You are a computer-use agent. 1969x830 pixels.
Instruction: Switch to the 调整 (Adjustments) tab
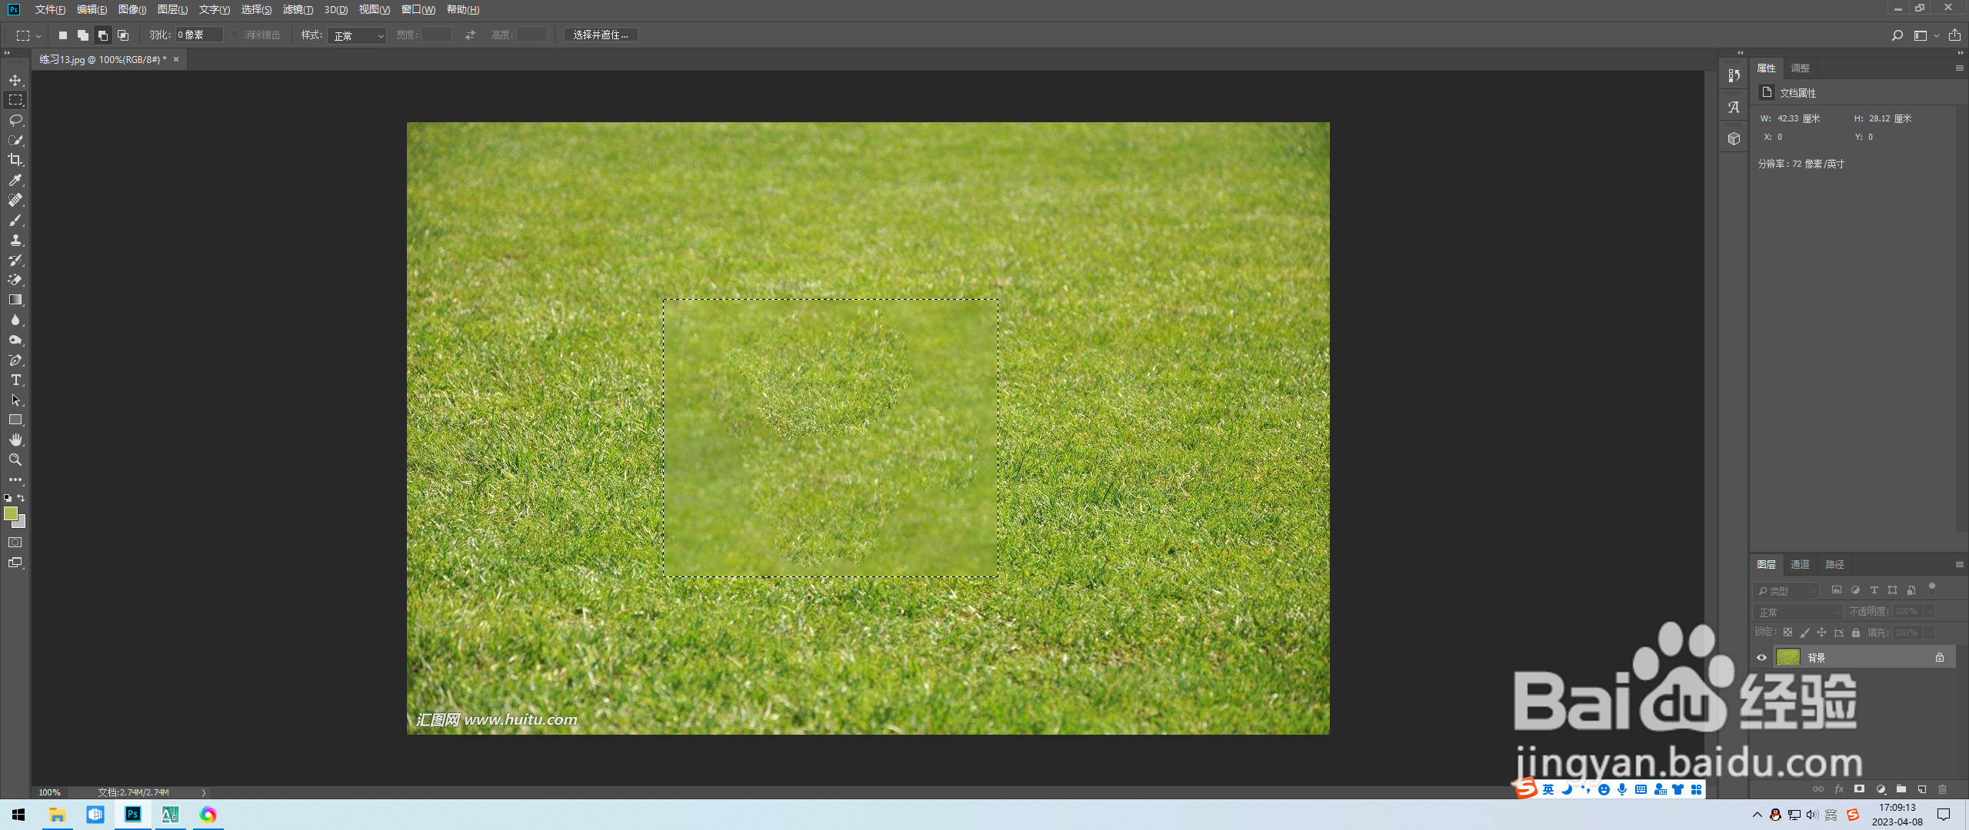pyautogui.click(x=1800, y=68)
